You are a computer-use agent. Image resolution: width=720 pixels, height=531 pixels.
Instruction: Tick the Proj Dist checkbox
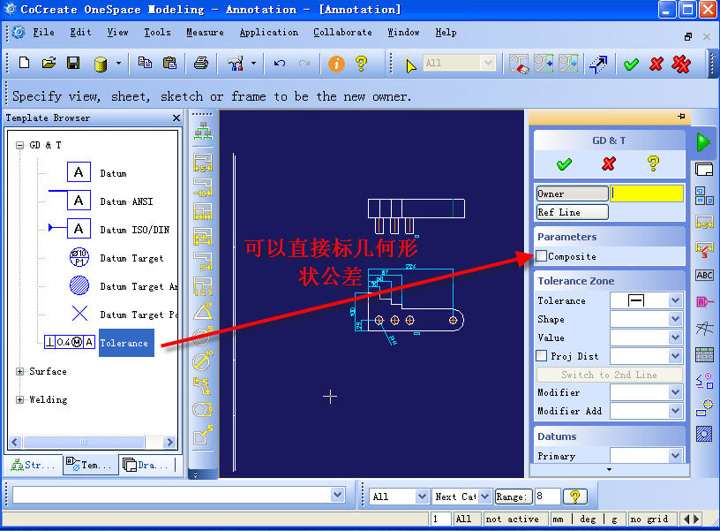(x=542, y=356)
